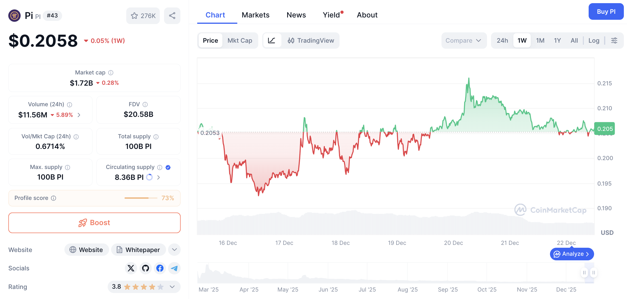Open Pi's X (Twitter) icon
This screenshot has height=299, width=627.
pyautogui.click(x=131, y=268)
